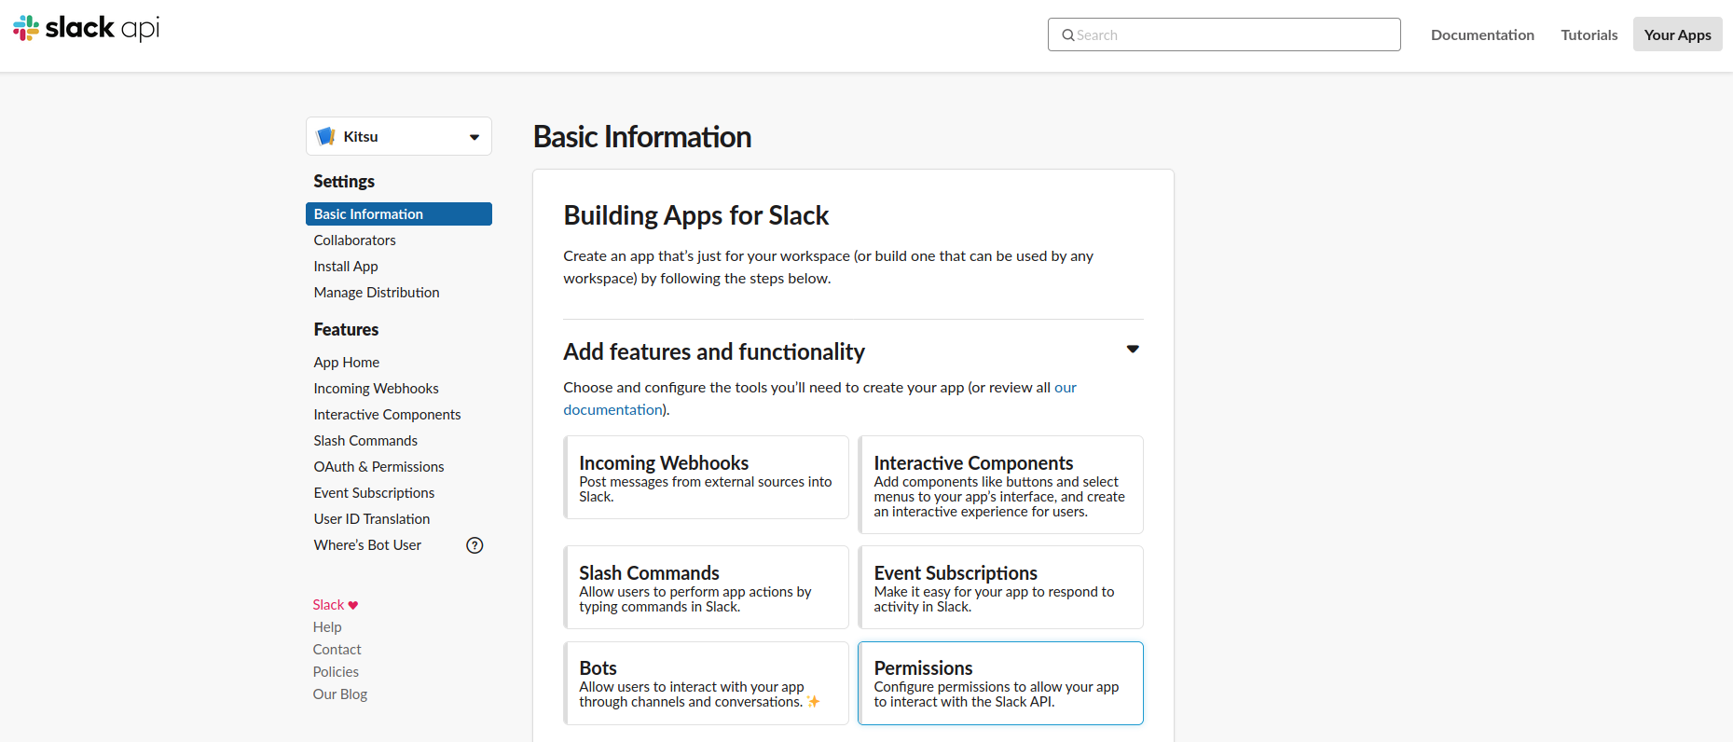
Task: Open Incoming Webhooks in sidebar
Action: 376,389
